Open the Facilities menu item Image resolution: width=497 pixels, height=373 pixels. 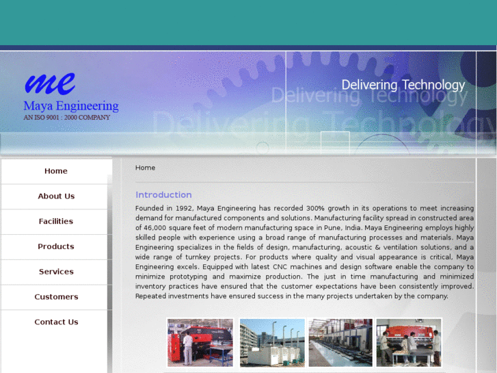56,221
